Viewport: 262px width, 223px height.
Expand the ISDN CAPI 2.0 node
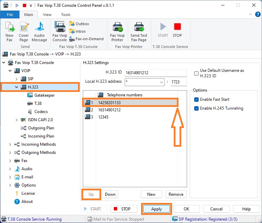coord(16,120)
